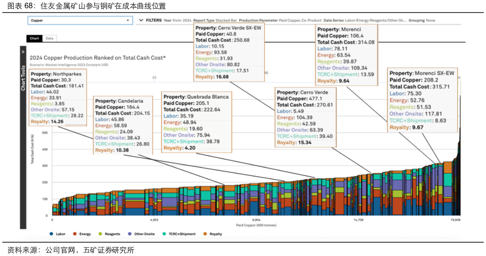The image size is (486, 256).
Task: Toggle TCRC+Shipment series via legend label
Action: [x=182, y=234]
